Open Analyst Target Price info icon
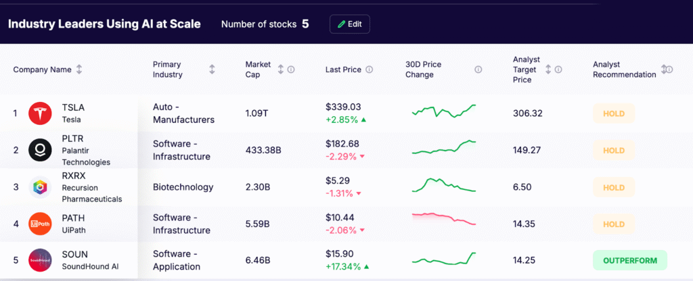 [558, 70]
